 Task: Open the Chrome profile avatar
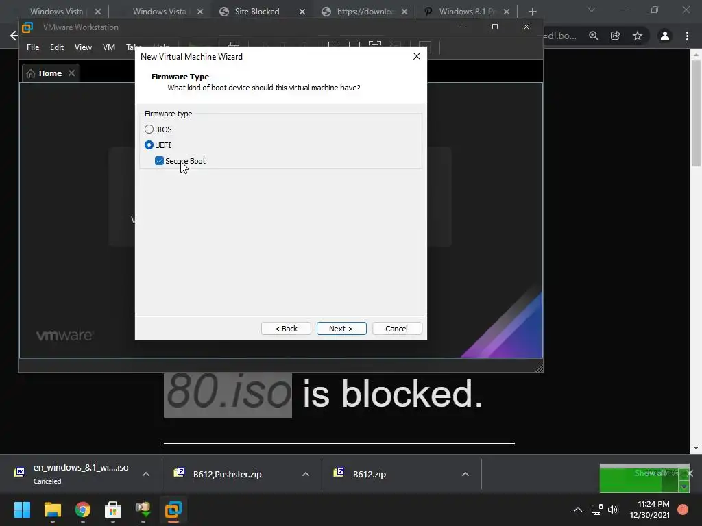click(x=665, y=36)
